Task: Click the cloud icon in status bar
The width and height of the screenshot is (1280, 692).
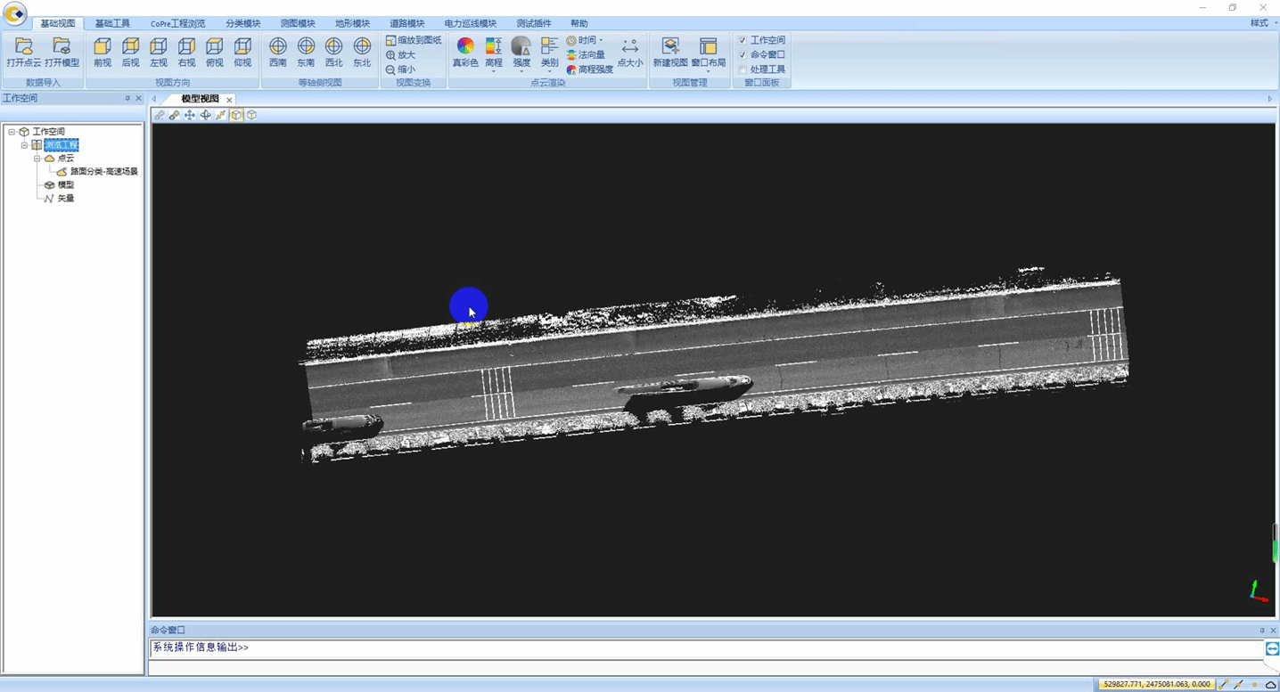Action: pos(1270,684)
